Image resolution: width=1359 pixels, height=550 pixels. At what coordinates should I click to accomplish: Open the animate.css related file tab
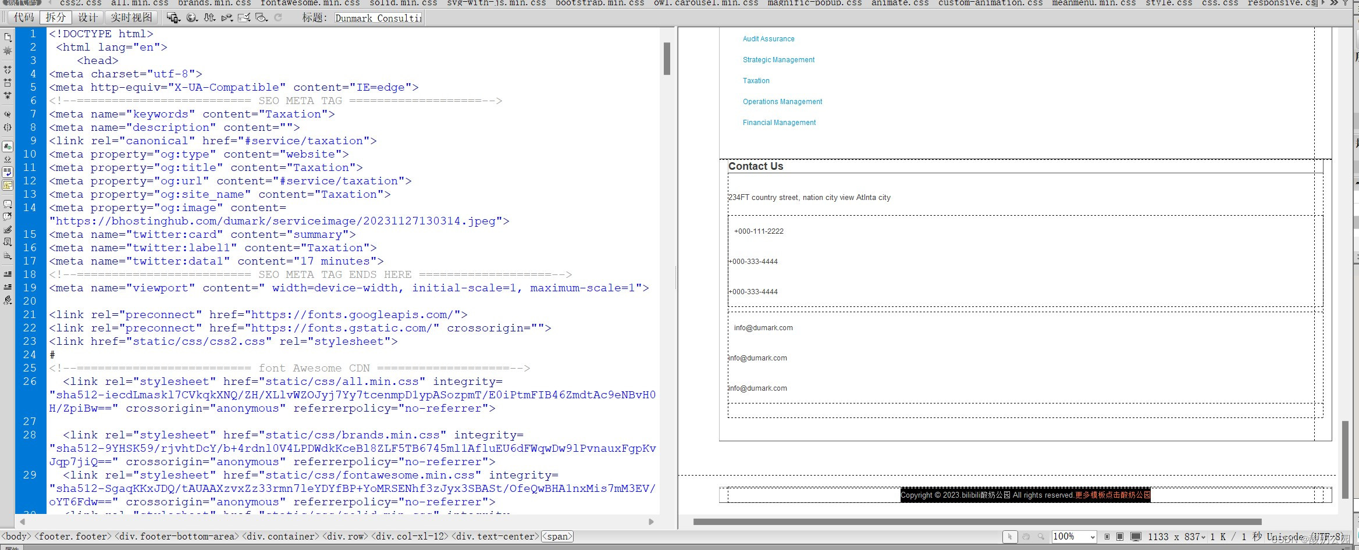(900, 3)
